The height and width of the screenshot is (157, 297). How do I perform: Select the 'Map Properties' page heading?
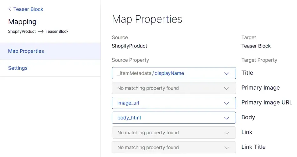147,19
